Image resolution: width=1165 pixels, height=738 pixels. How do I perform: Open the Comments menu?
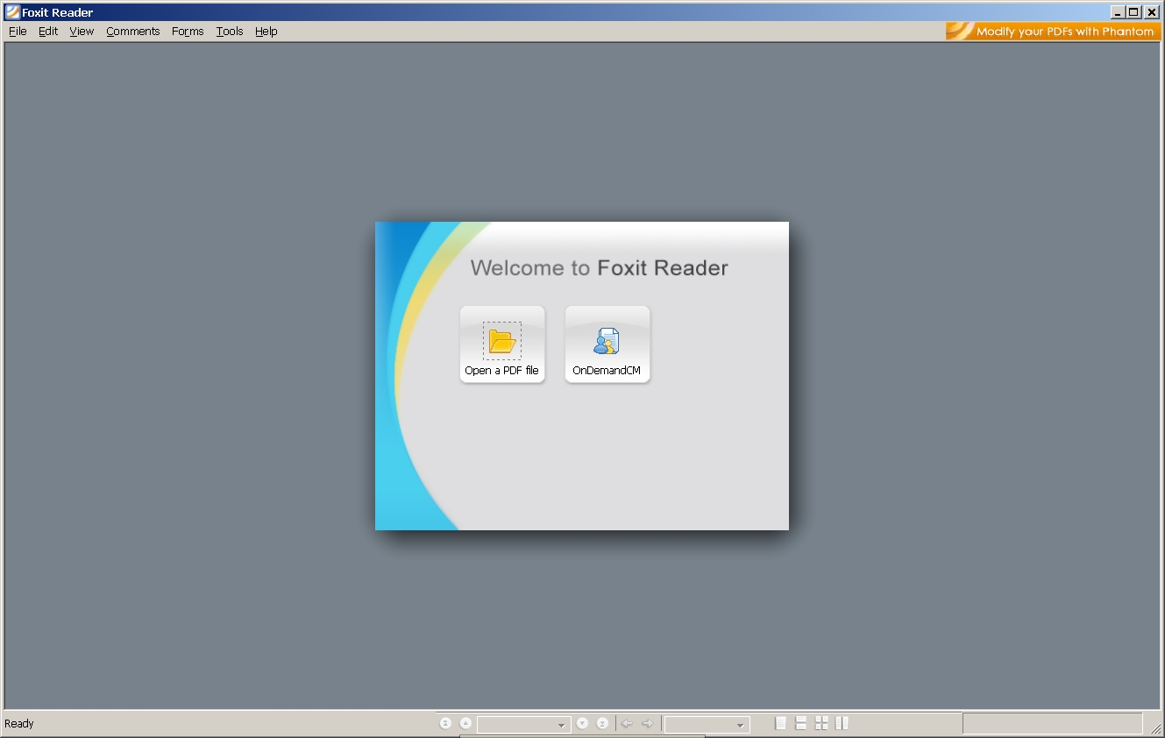(133, 31)
